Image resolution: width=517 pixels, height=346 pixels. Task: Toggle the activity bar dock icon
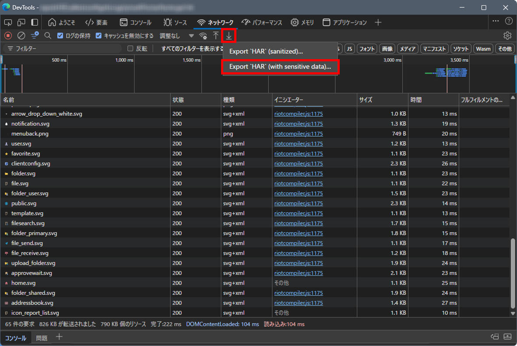point(34,22)
